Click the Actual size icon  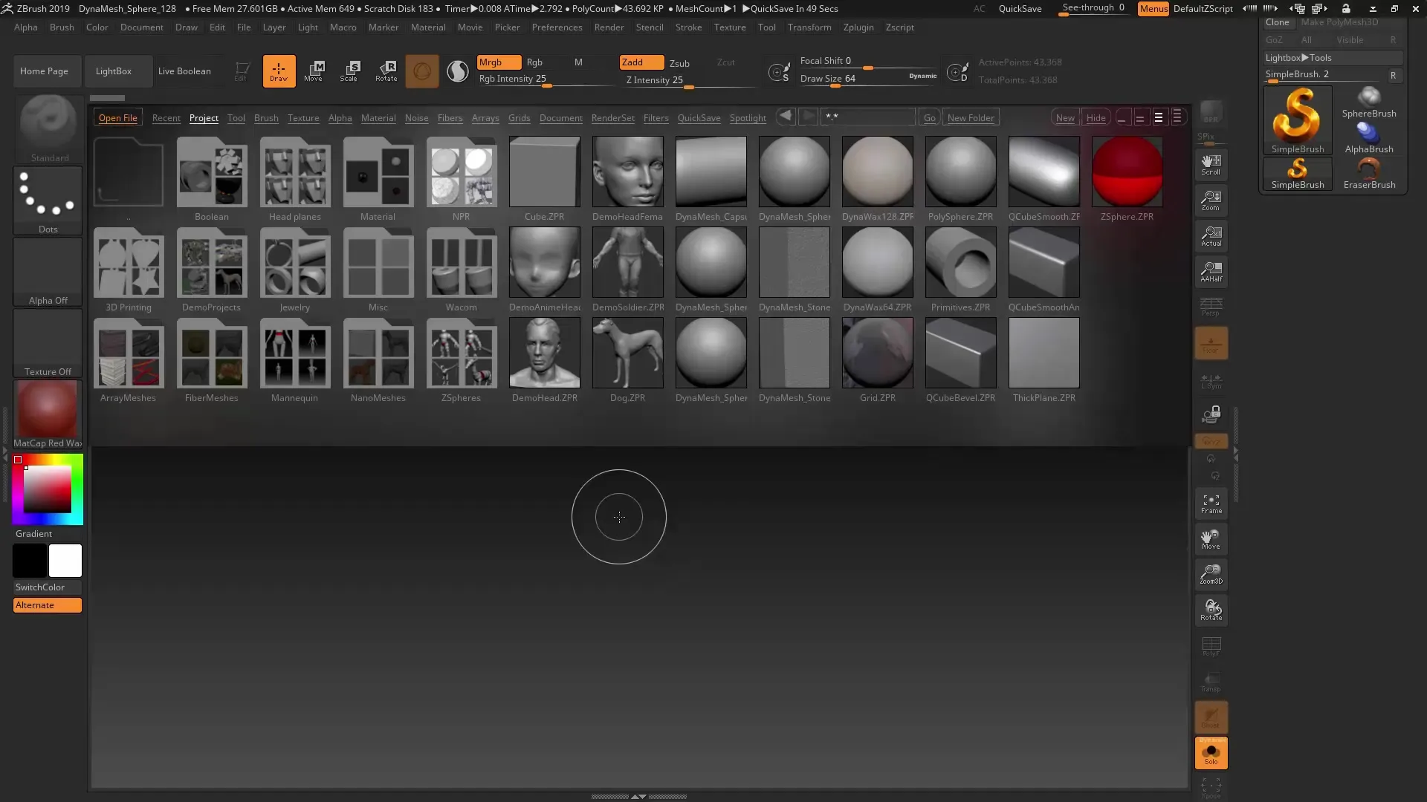pyautogui.click(x=1211, y=236)
